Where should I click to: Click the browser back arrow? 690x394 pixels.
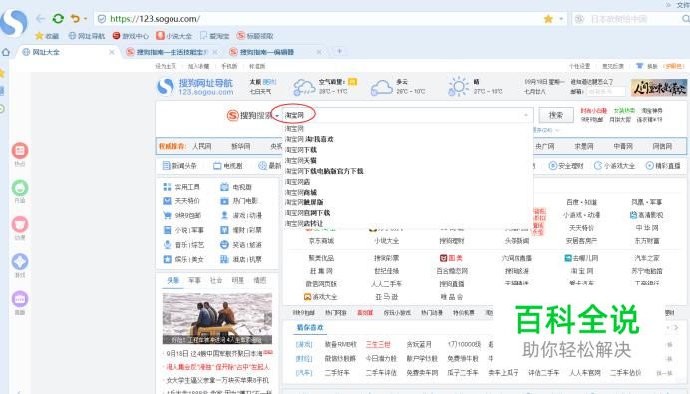pos(41,19)
